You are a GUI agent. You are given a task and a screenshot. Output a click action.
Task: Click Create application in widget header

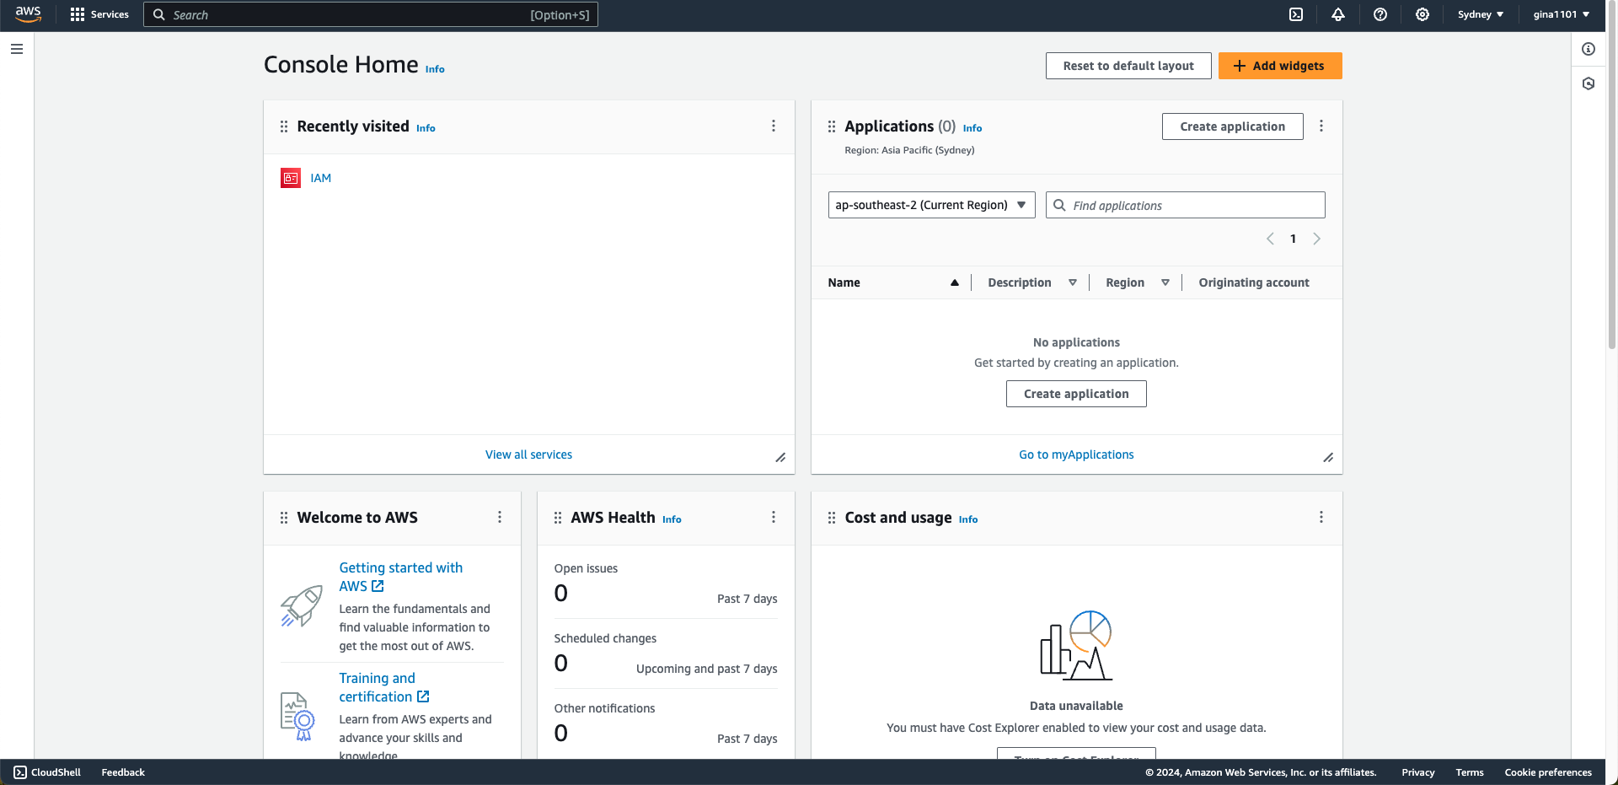pyautogui.click(x=1233, y=126)
